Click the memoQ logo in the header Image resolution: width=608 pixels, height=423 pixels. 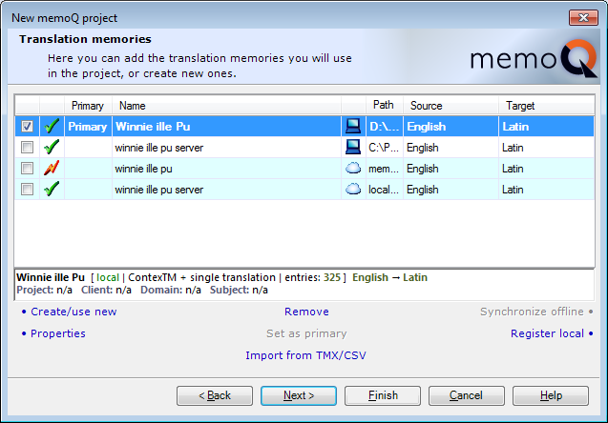pos(534,58)
